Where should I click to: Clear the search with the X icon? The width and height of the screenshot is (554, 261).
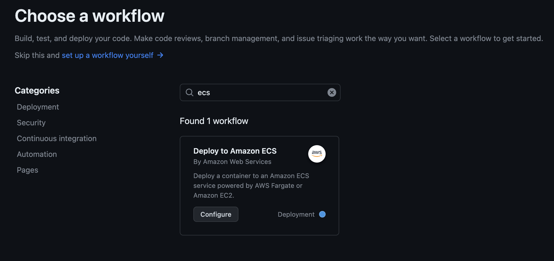(332, 92)
